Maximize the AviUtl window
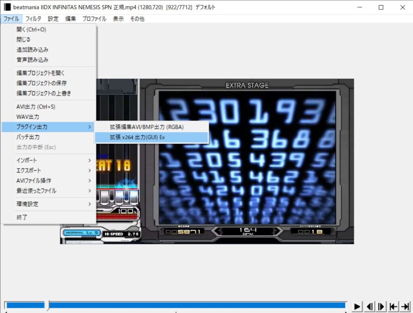Viewport: 413px width, 313px height. click(x=381, y=7)
